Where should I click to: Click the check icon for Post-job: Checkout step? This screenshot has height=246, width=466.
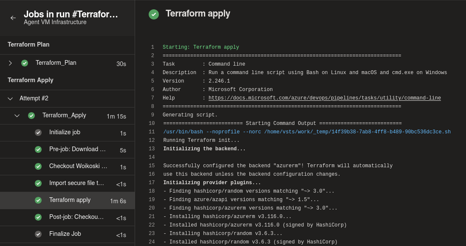click(x=38, y=217)
